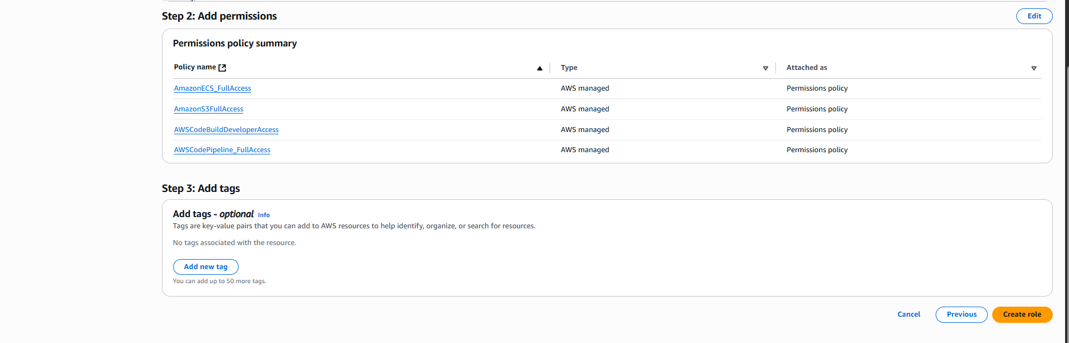1069x343 pixels.
Task: Click the Attached as column header text
Action: point(806,68)
